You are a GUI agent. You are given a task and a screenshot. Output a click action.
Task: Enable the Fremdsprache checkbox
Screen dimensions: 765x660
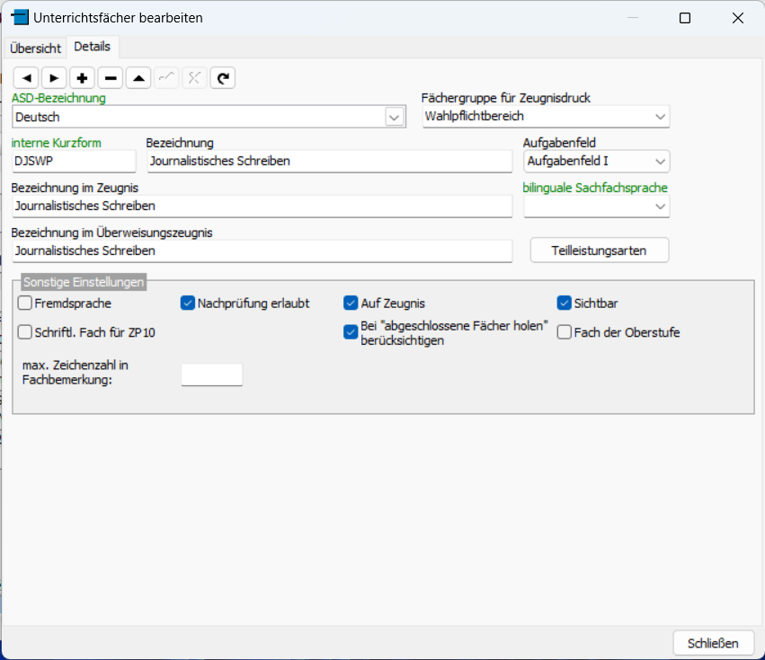[25, 304]
